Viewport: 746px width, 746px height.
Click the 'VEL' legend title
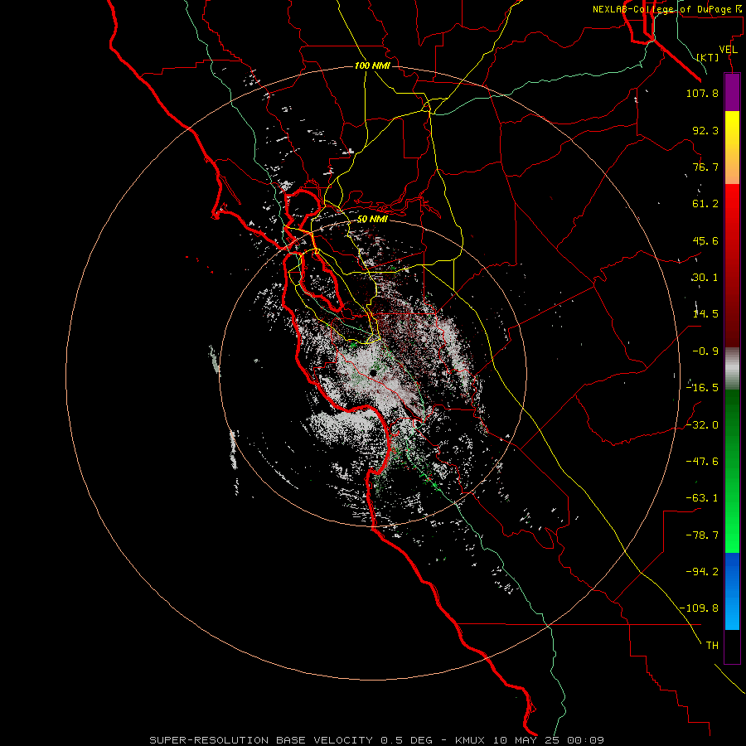click(728, 50)
